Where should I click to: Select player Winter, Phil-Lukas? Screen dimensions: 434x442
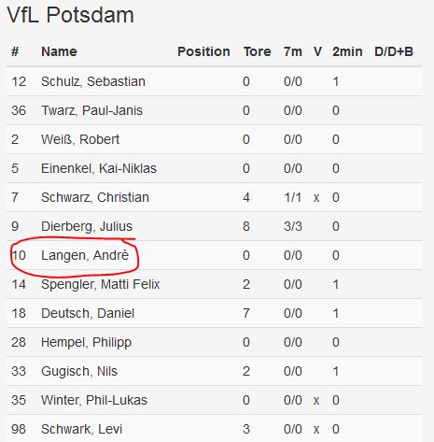[x=94, y=400]
